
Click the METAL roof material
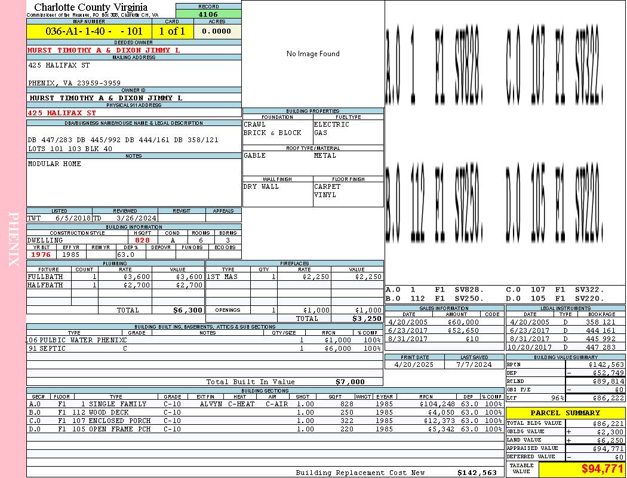pos(325,155)
